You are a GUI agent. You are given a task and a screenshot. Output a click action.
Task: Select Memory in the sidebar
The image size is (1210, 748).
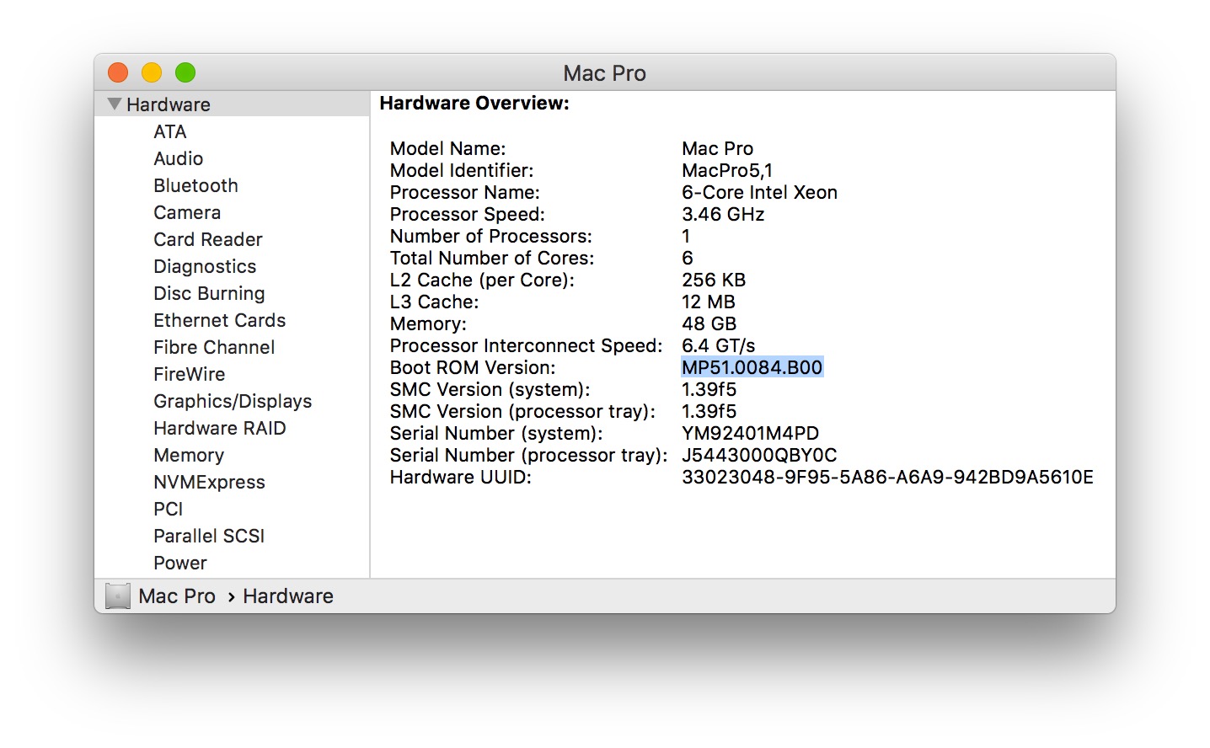tap(189, 455)
